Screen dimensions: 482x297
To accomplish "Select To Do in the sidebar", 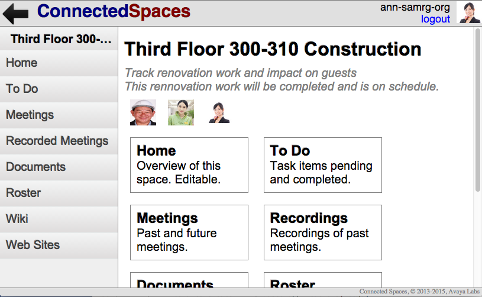I will 59,89.
